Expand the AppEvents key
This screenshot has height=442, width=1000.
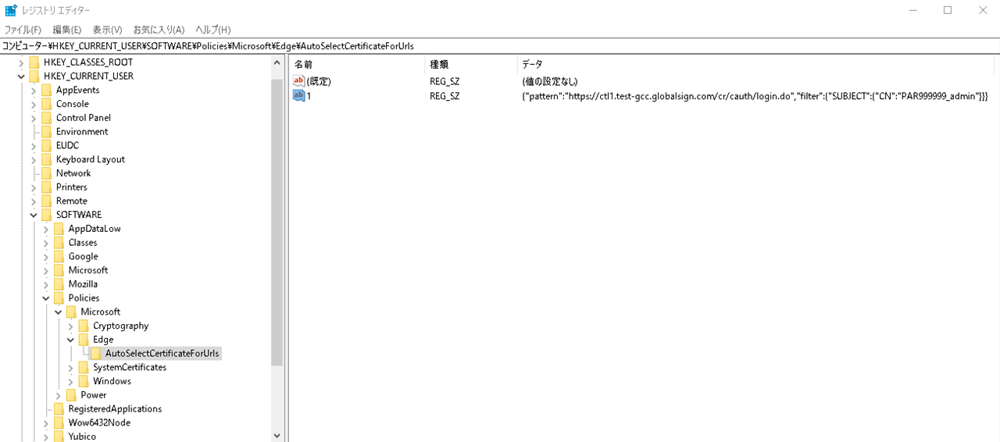(34, 91)
